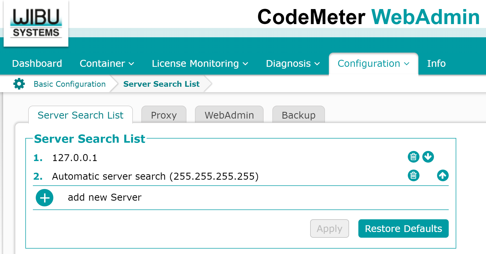Open the Configuration dropdown menu
Viewport: 486px width, 254px height.
pyautogui.click(x=373, y=64)
